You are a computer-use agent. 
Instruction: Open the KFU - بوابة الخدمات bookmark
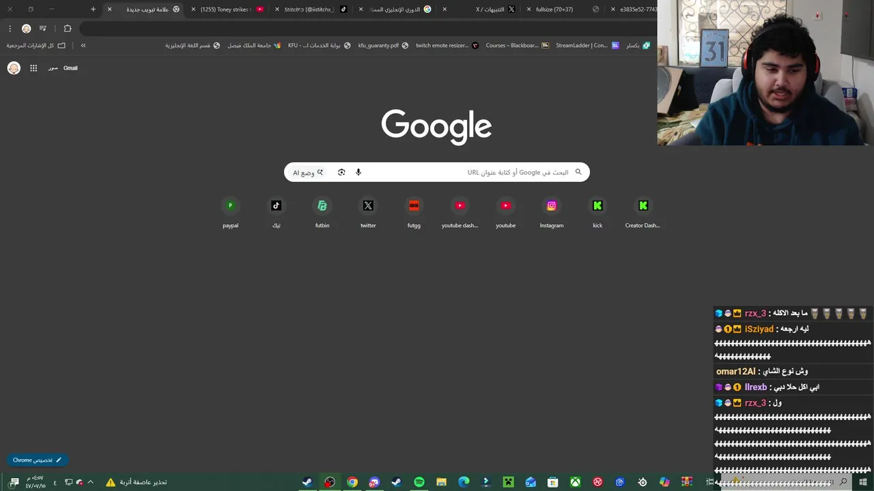tap(319, 46)
